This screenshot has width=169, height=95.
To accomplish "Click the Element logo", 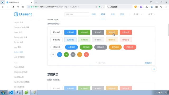I will pyautogui.click(x=23, y=14).
